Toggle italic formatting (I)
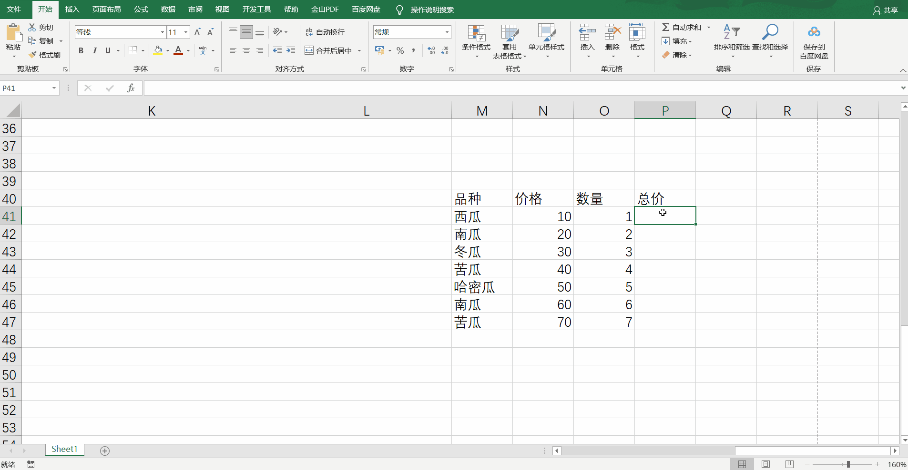 (94, 50)
